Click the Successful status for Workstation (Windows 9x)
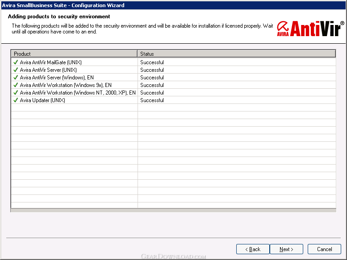The width and height of the screenshot is (347, 260). coord(152,85)
